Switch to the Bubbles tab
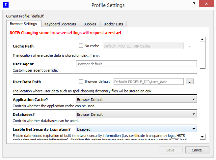Viewport: 216px width, 160px height. coord(90,24)
